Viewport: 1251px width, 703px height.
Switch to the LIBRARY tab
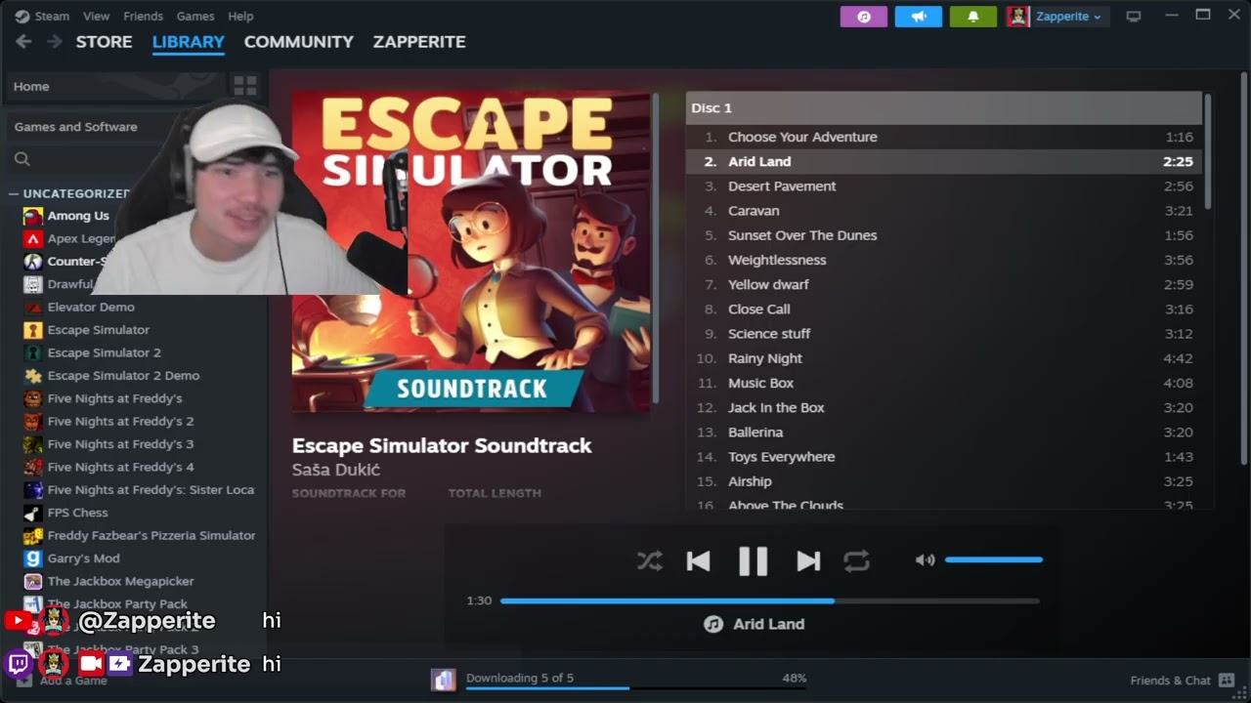[x=189, y=42]
